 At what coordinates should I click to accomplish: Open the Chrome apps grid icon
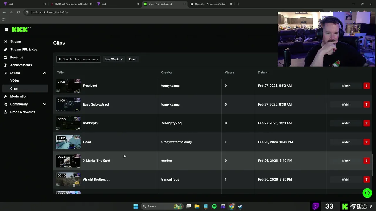4,20
